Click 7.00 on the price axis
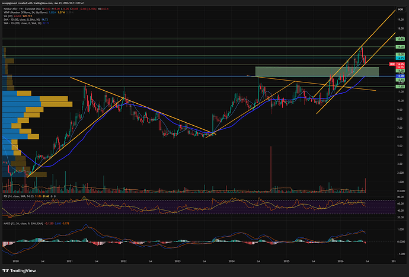409x277 pixels. pos(401,128)
